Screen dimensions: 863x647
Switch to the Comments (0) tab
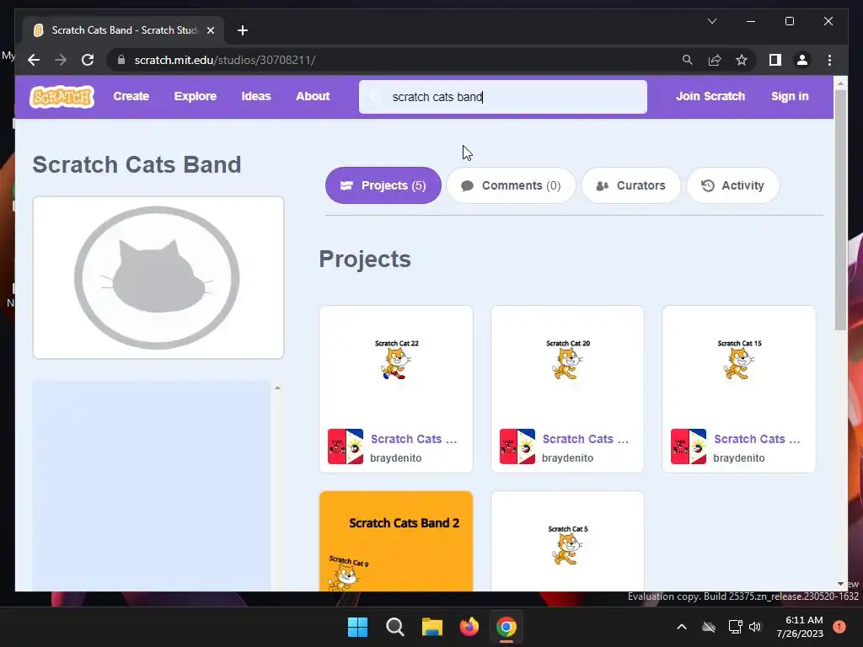(511, 185)
